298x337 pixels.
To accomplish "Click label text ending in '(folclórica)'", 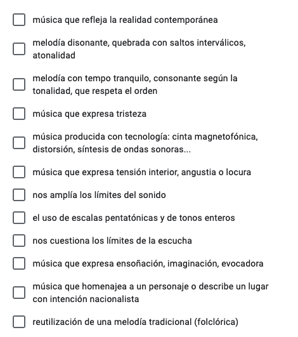I will (135, 322).
